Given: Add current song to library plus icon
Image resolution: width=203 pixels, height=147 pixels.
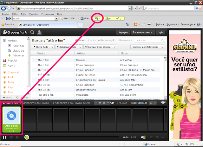Looking at the screenshot, I should (x=96, y=103).
